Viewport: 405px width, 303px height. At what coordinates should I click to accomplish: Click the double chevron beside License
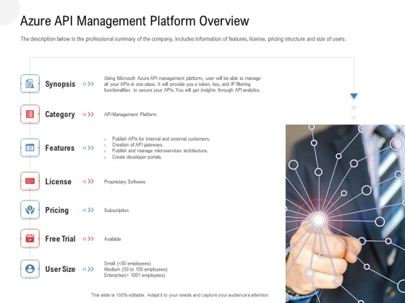pyautogui.click(x=90, y=181)
